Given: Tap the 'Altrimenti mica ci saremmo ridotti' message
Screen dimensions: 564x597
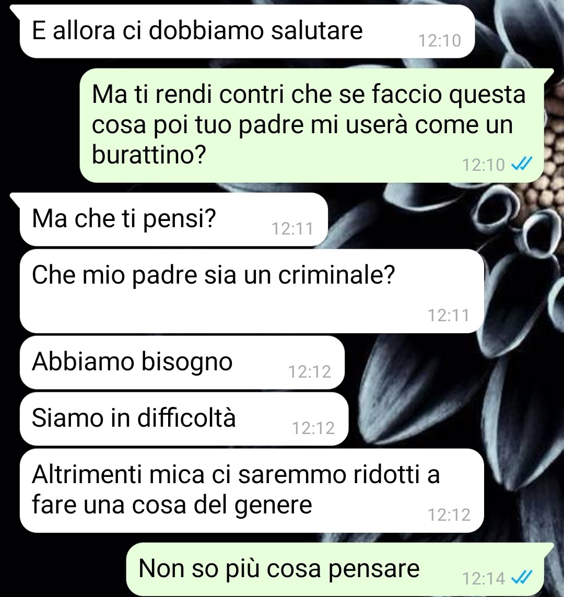Looking at the screenshot, I should pyautogui.click(x=252, y=490).
